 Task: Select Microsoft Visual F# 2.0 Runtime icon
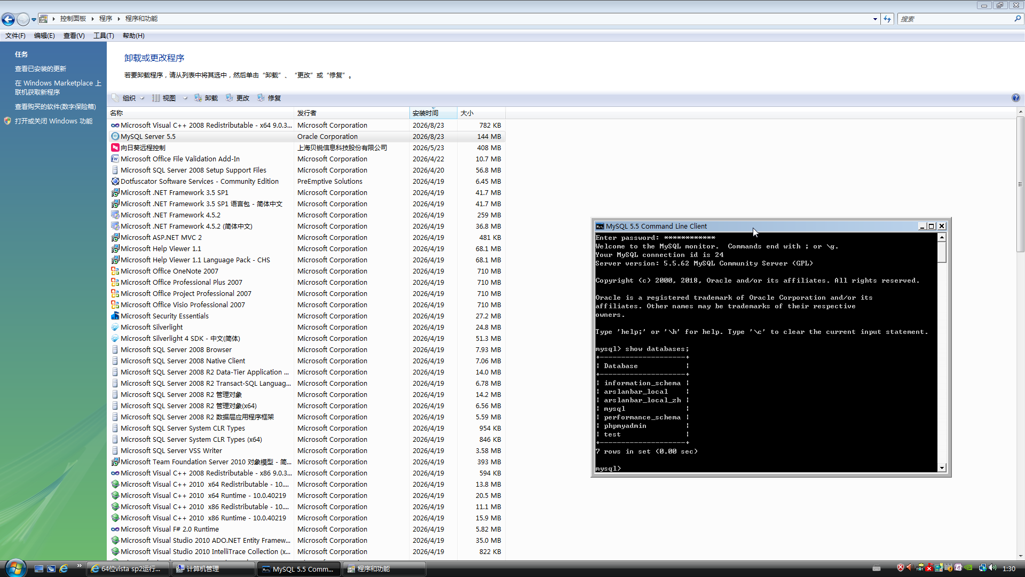click(x=115, y=529)
